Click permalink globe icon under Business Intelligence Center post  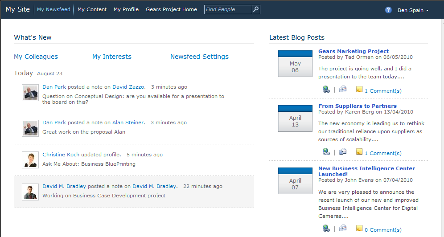(326, 228)
